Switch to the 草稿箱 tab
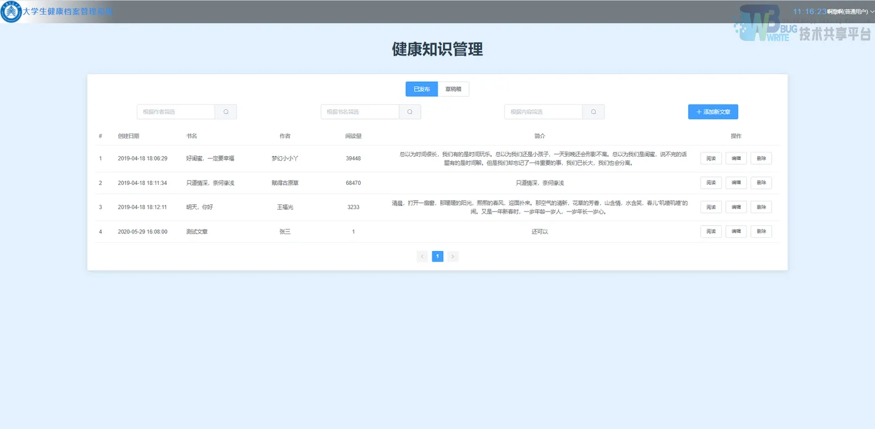 point(452,89)
